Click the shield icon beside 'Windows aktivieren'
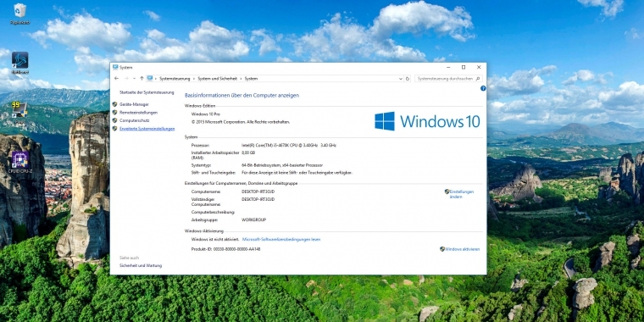 [442, 249]
